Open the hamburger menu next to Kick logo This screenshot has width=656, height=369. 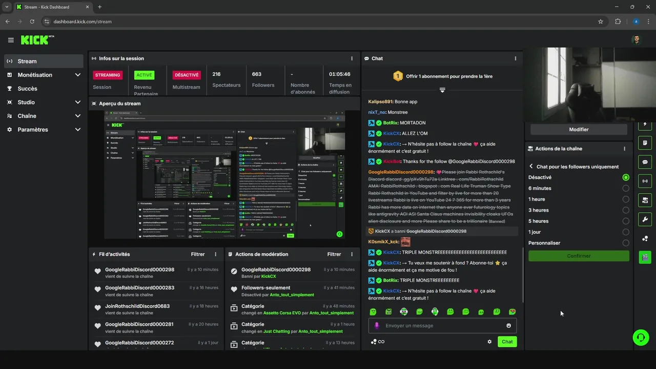[x=11, y=40]
